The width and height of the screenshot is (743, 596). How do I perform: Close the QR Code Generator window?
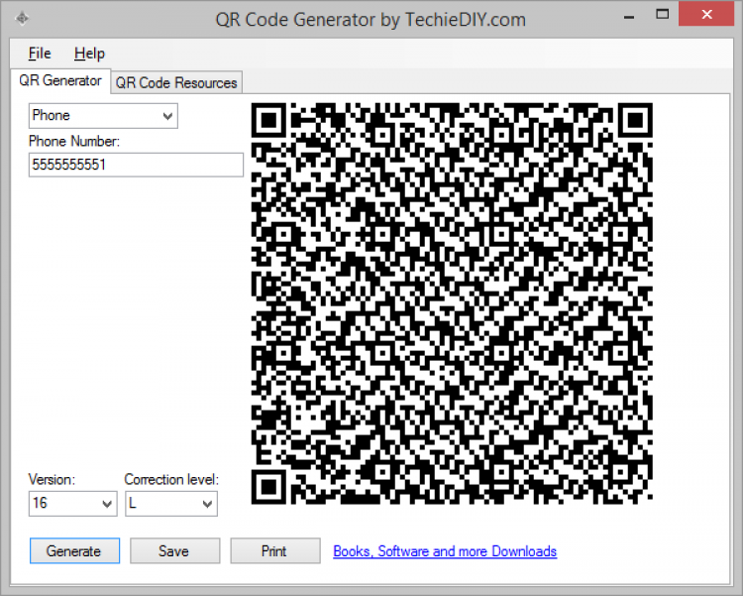tap(706, 14)
